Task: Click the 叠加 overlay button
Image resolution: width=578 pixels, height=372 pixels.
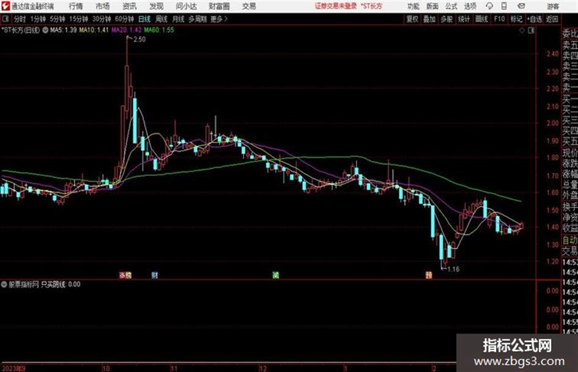Action: tap(429, 19)
